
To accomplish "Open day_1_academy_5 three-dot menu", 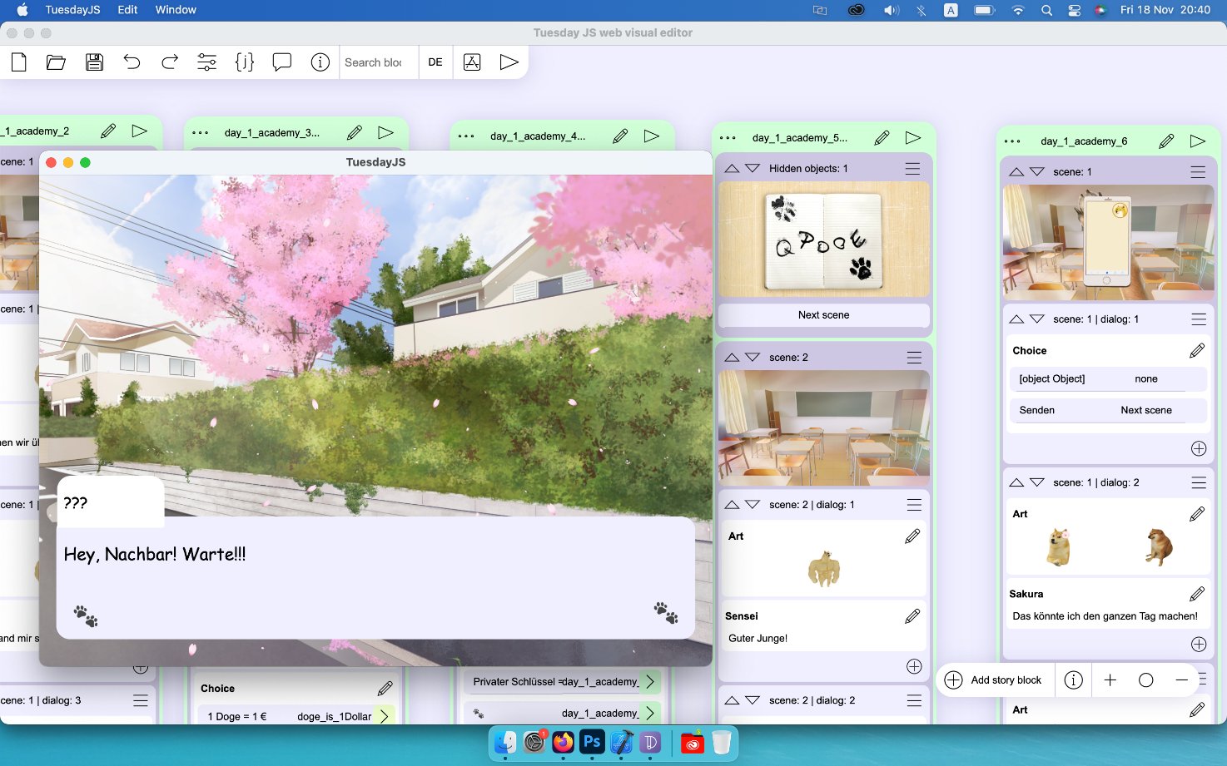I will pyautogui.click(x=728, y=138).
